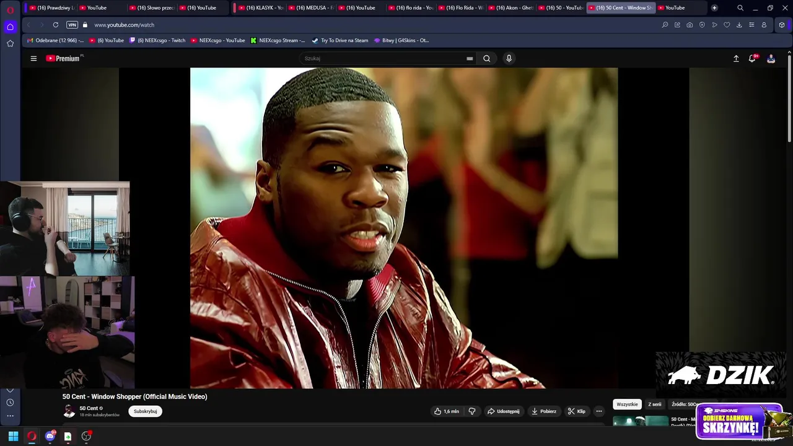
Task: Go to YouTube Premium home logo
Action: click(x=64, y=58)
